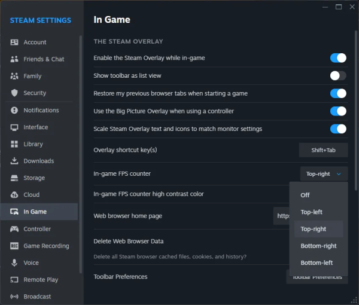Click the Game Recording REC icon

pos(14,246)
